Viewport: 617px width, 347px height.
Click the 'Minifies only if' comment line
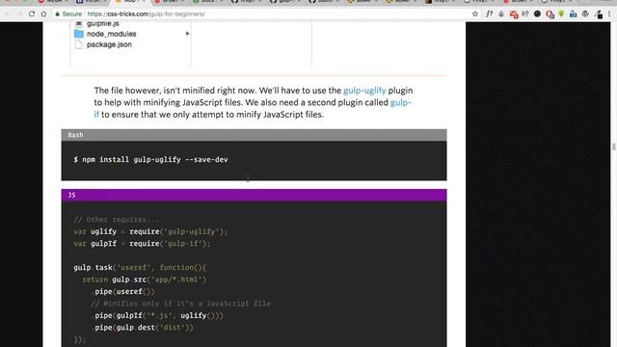point(180,304)
